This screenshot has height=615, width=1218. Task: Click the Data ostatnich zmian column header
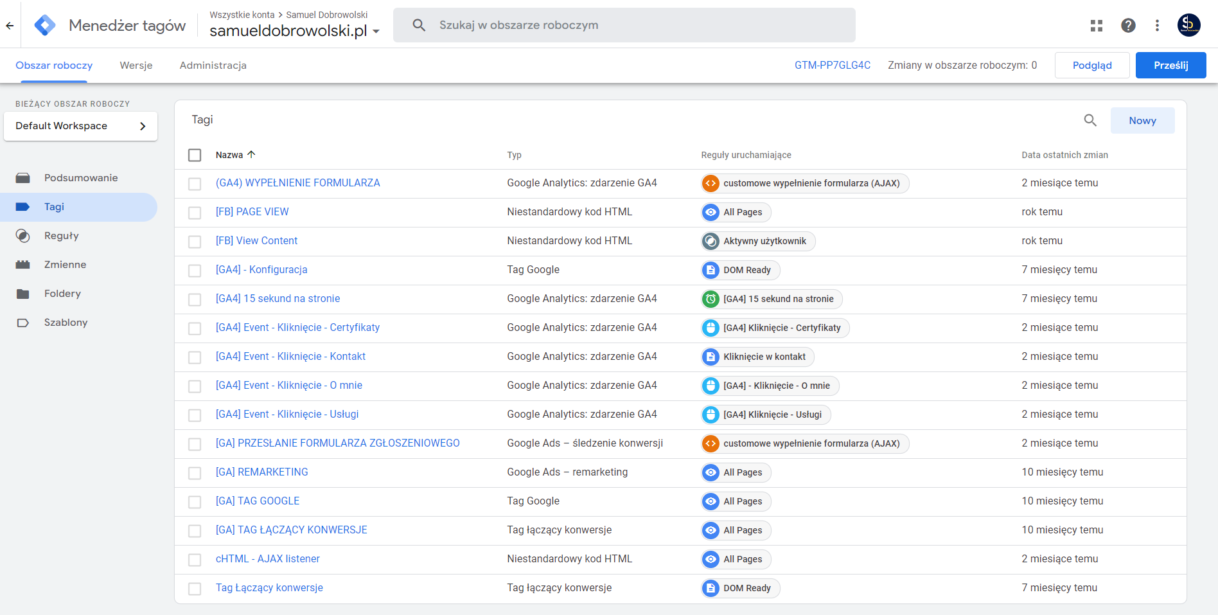coord(1064,155)
